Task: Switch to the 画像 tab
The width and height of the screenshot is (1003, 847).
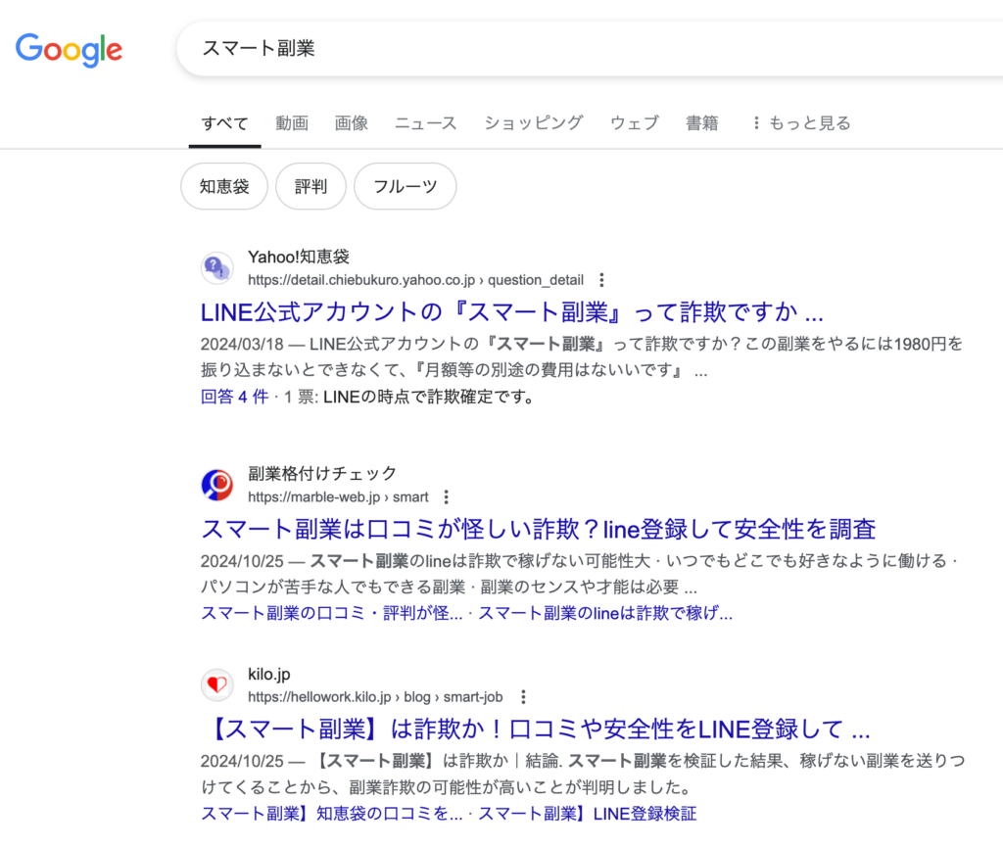Action: (x=352, y=123)
